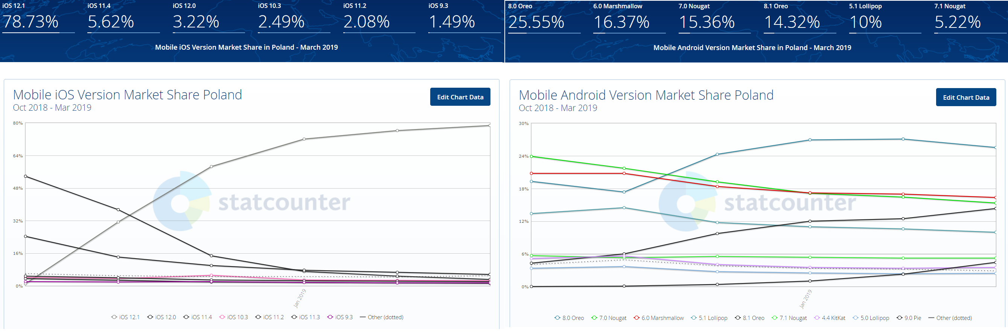Screen dimensions: 1008x335
Task: Click the pink iOS 10.3 legend marker
Action: (x=222, y=317)
